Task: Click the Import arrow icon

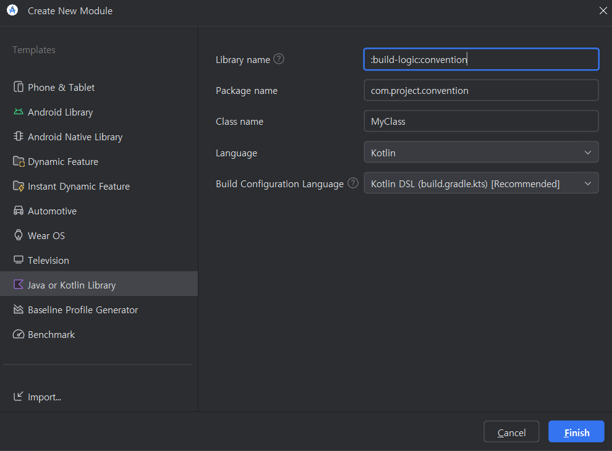Action: point(19,397)
